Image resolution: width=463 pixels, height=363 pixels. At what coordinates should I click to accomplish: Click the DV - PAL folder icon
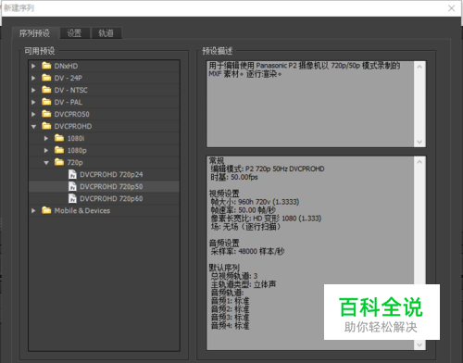tap(46, 102)
